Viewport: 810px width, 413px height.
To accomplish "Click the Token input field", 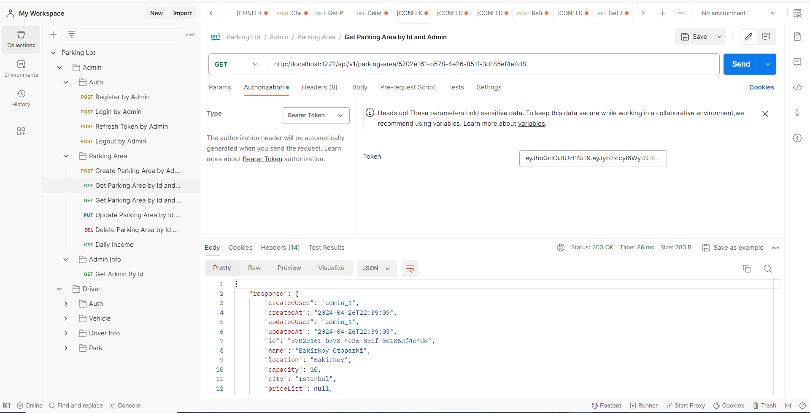I will (x=593, y=159).
